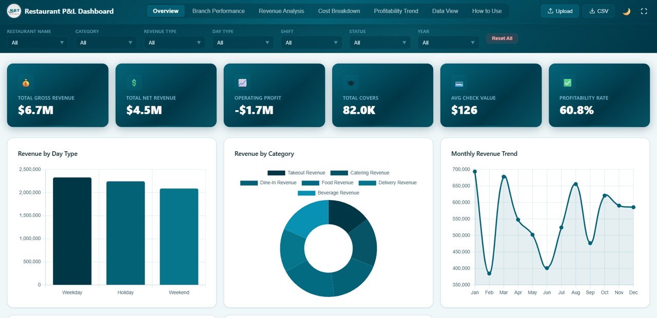
Task: Click the checkmark icon on Profitability Rate card
Action: (x=567, y=82)
